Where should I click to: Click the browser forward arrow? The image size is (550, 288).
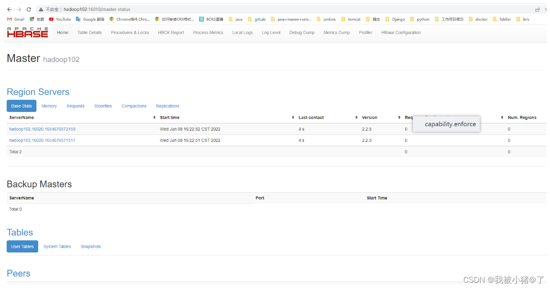[x=19, y=9]
